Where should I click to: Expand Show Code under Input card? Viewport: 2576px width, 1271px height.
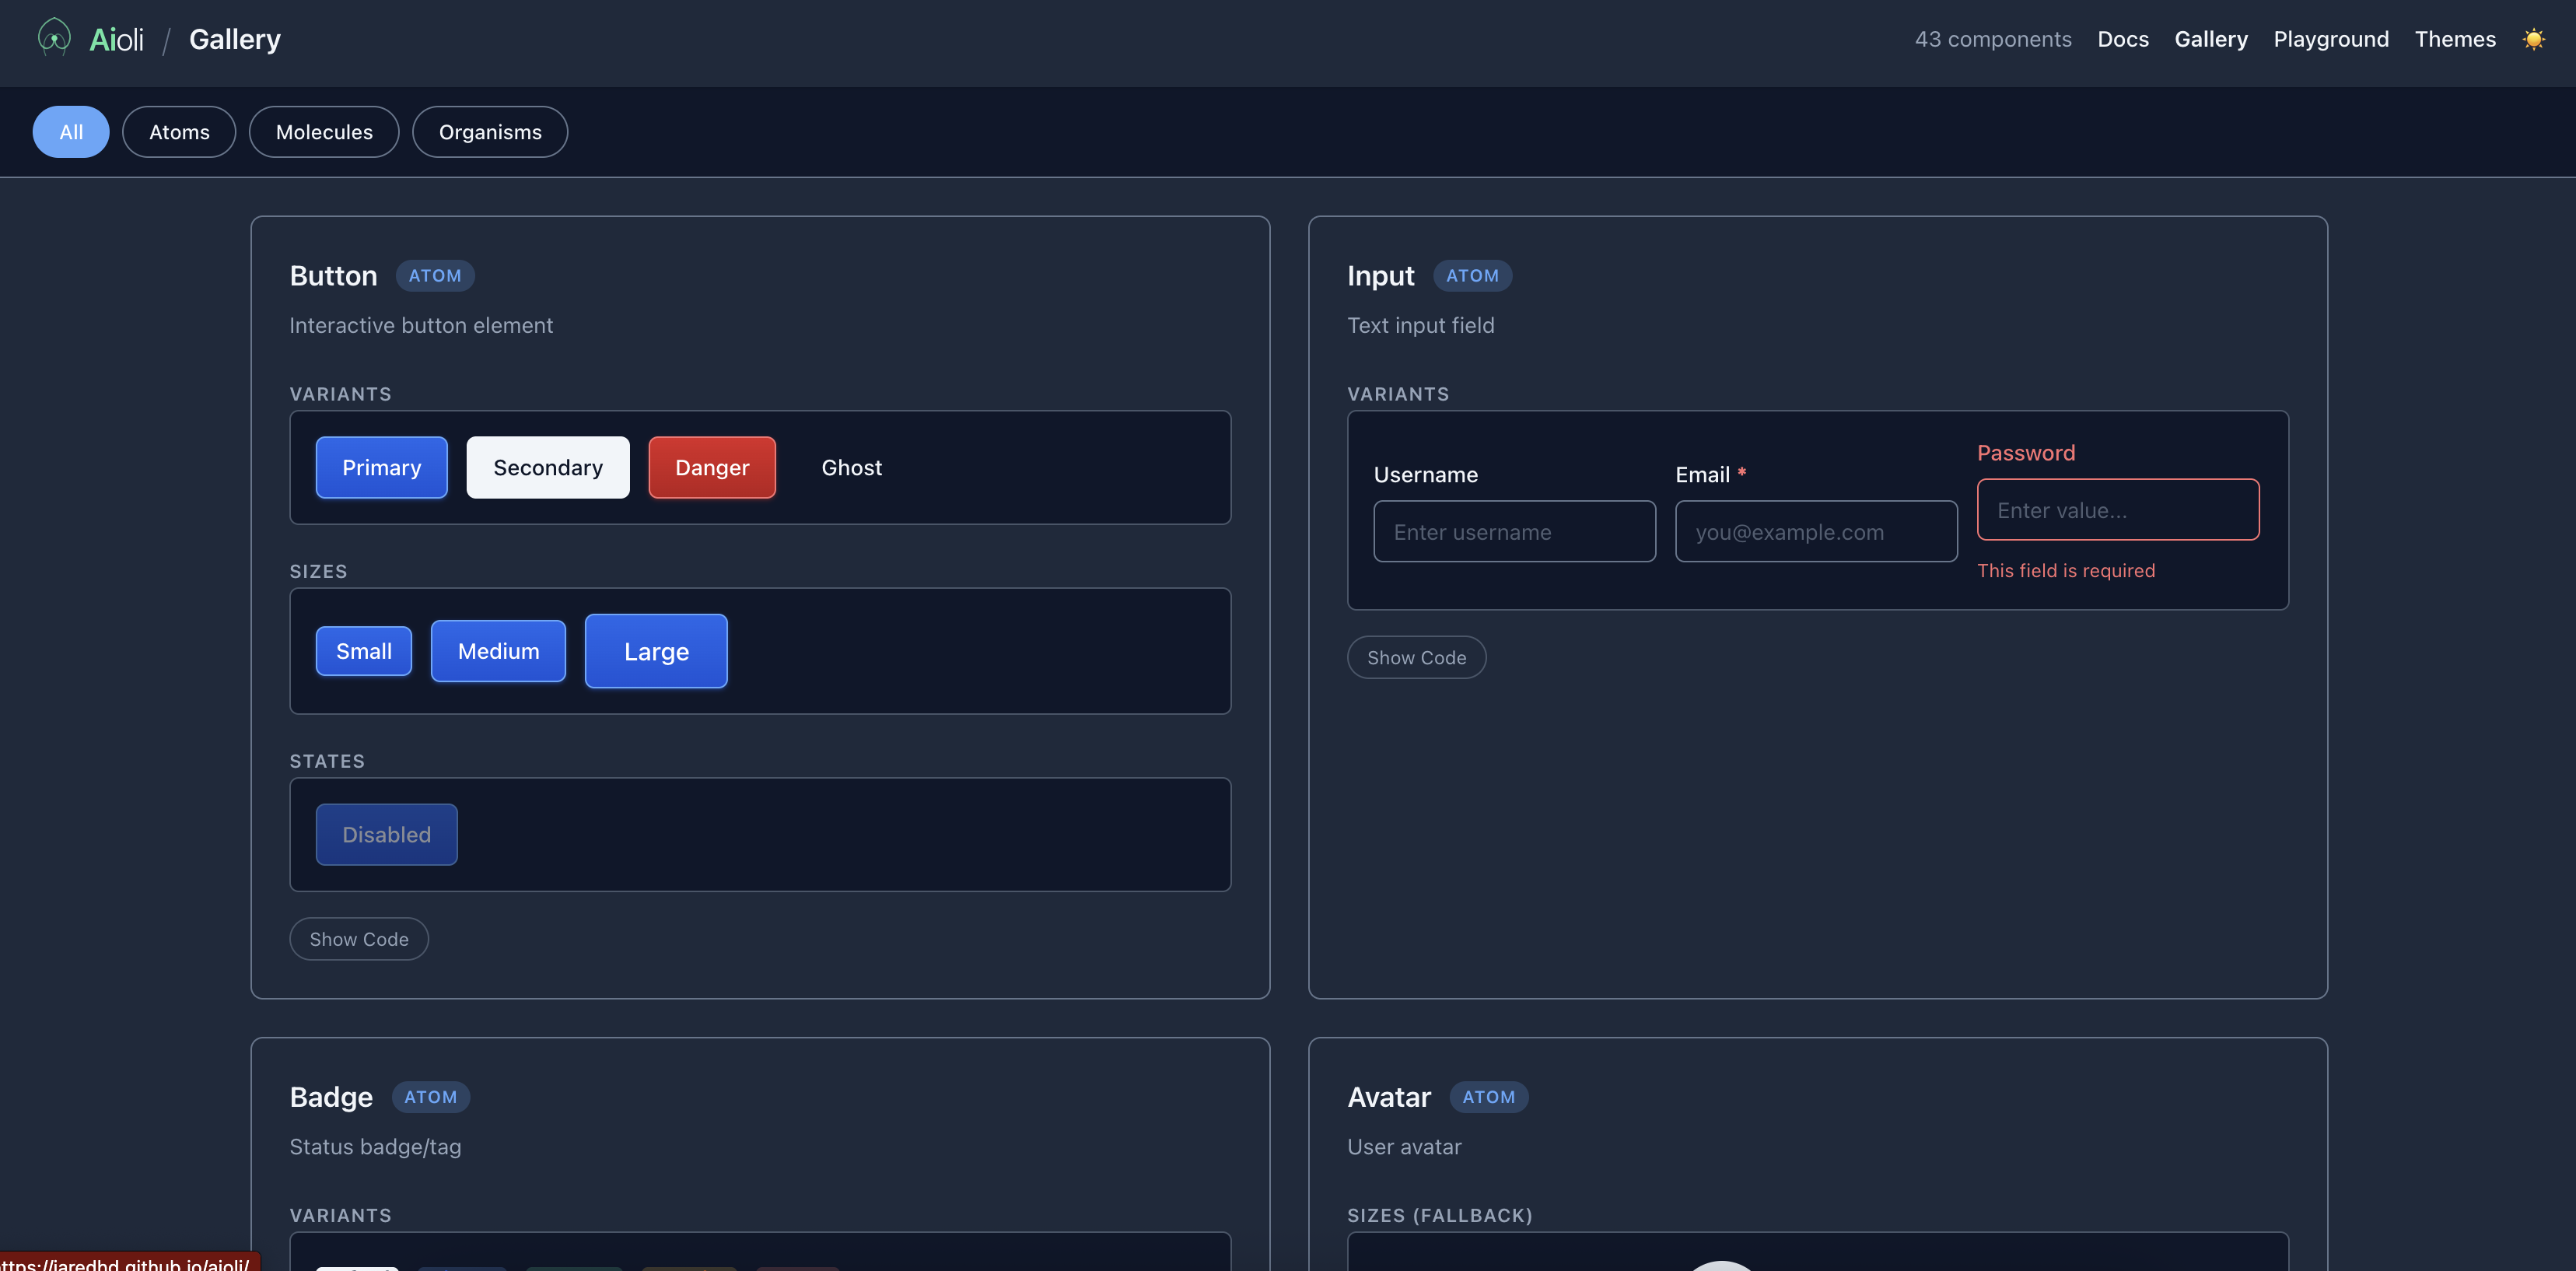click(x=1416, y=657)
